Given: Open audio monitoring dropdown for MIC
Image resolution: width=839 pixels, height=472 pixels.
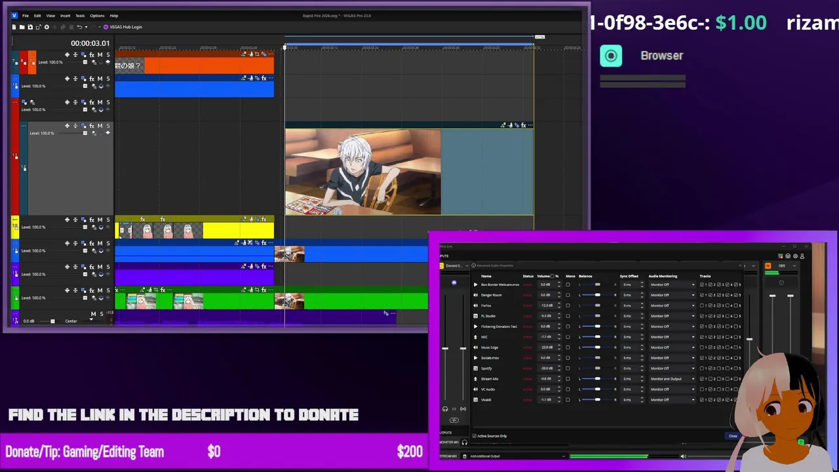Looking at the screenshot, I should click(673, 336).
